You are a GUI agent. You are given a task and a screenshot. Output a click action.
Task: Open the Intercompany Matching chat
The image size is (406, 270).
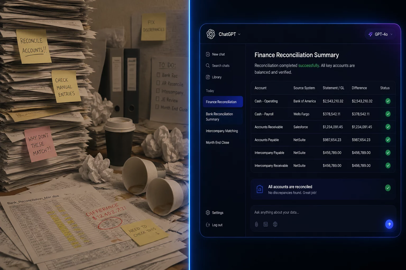222,131
